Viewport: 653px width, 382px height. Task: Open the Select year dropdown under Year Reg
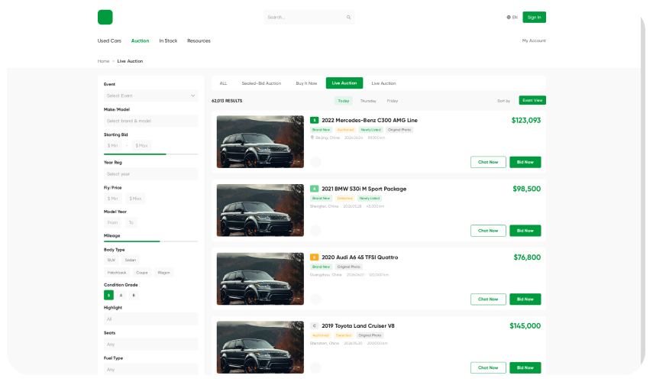point(150,174)
